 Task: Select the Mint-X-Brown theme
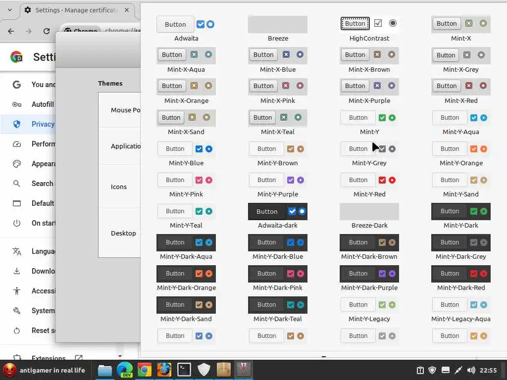coord(369,60)
